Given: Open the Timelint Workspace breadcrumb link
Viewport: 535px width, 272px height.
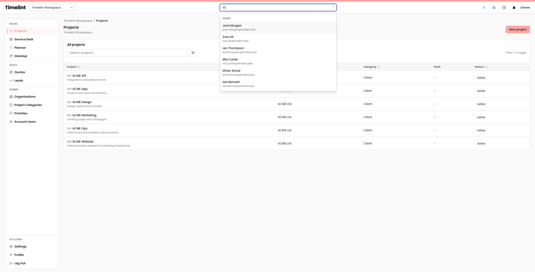Looking at the screenshot, I should pyautogui.click(x=77, y=21).
